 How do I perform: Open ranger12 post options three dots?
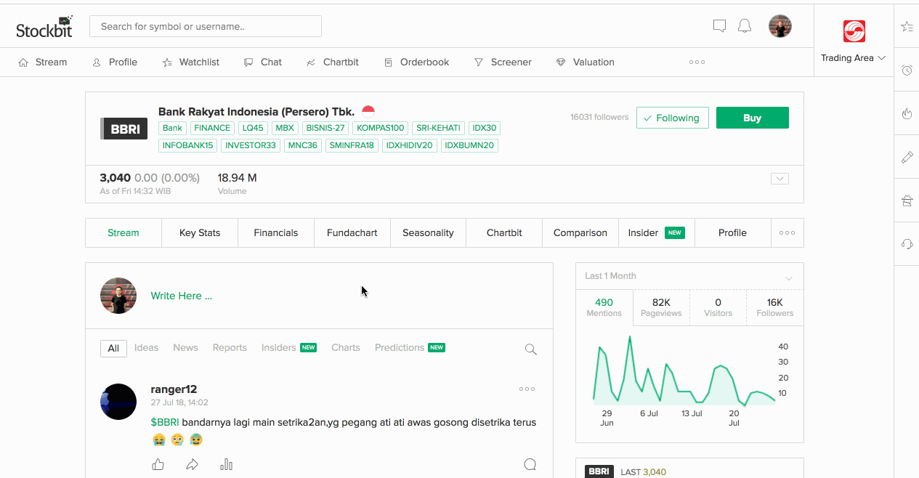[x=527, y=389]
